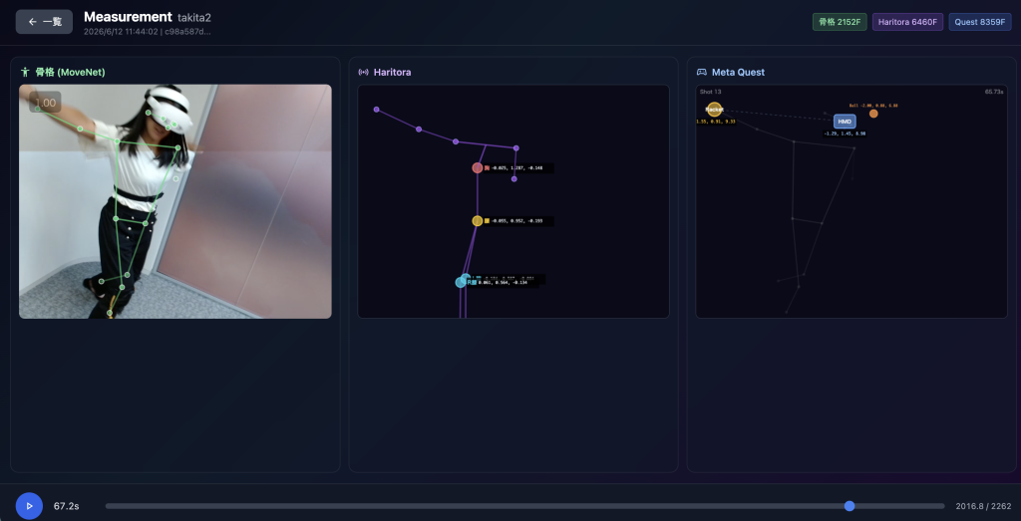Click the Haritora 6460F badge

point(907,22)
